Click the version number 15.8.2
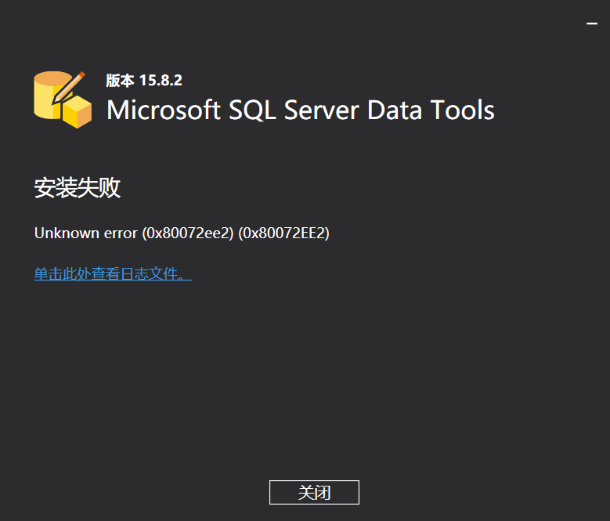 [161, 81]
